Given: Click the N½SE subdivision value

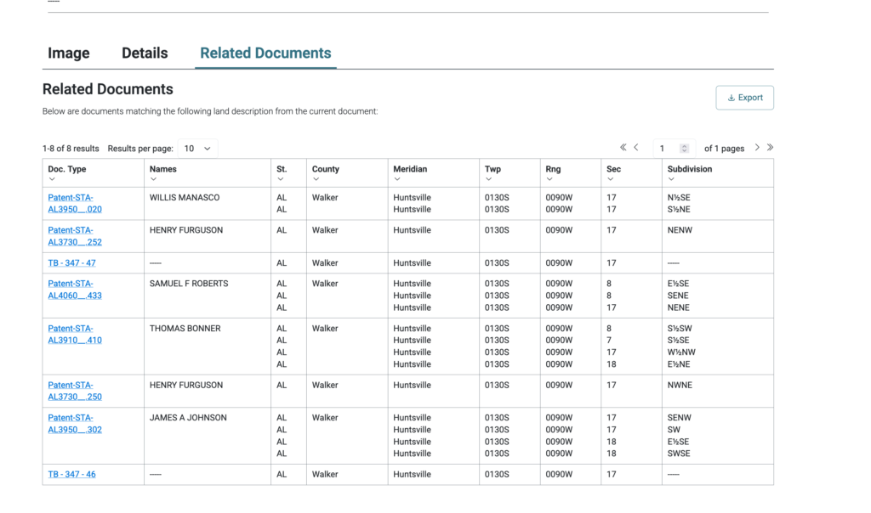Looking at the screenshot, I should point(679,197).
